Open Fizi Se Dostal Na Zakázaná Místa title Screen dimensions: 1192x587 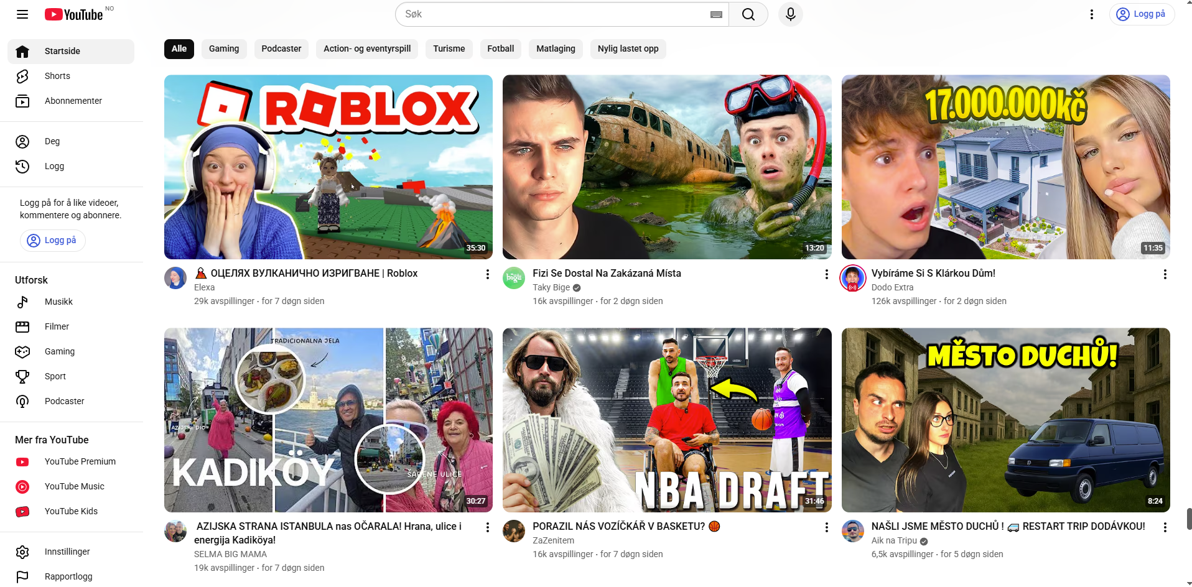(607, 274)
